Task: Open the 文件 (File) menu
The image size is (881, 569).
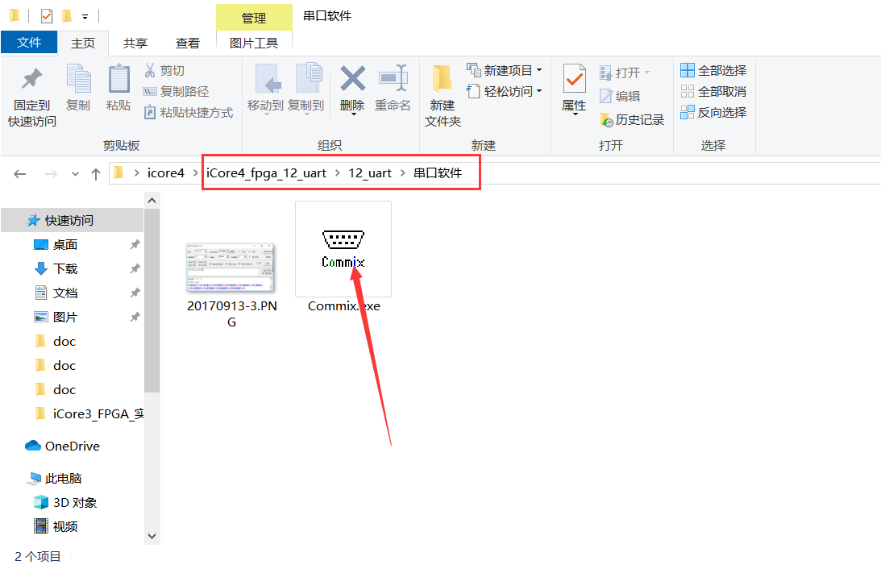Action: point(29,43)
